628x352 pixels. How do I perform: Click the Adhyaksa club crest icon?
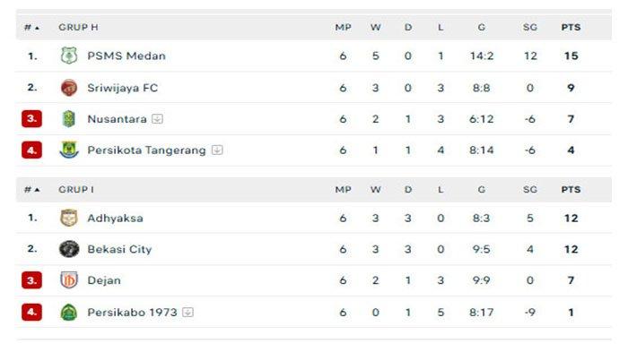69,218
